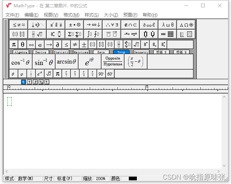The width and height of the screenshot is (231, 184).
Task: Open the matrix templates palette
Action: pyautogui.click(x=168, y=34)
